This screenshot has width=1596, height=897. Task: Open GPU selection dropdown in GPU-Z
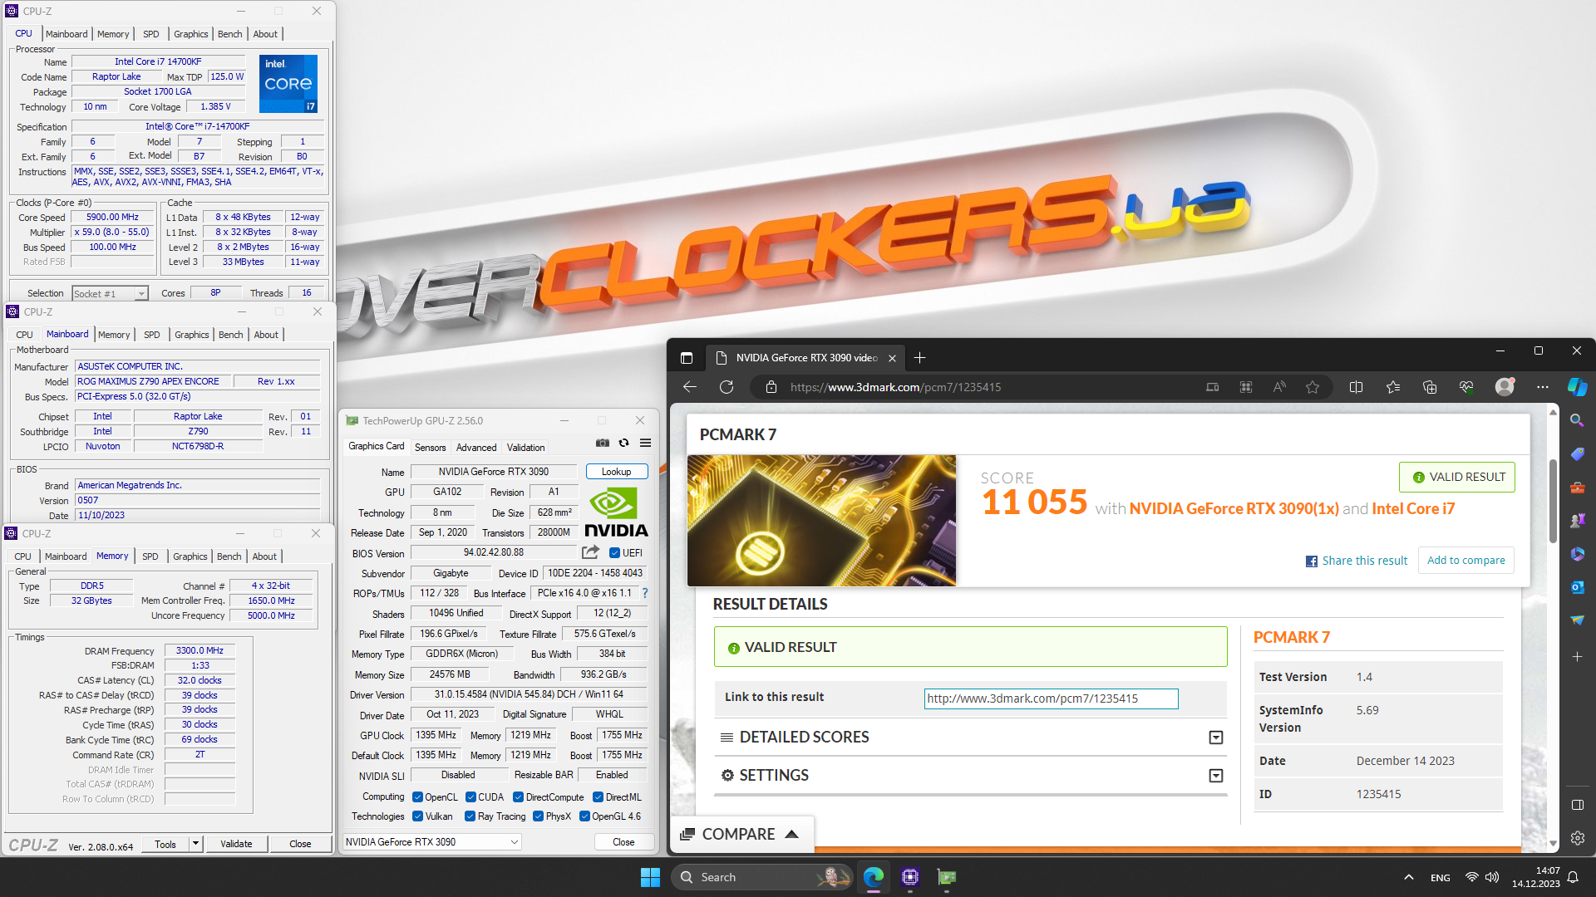[432, 842]
